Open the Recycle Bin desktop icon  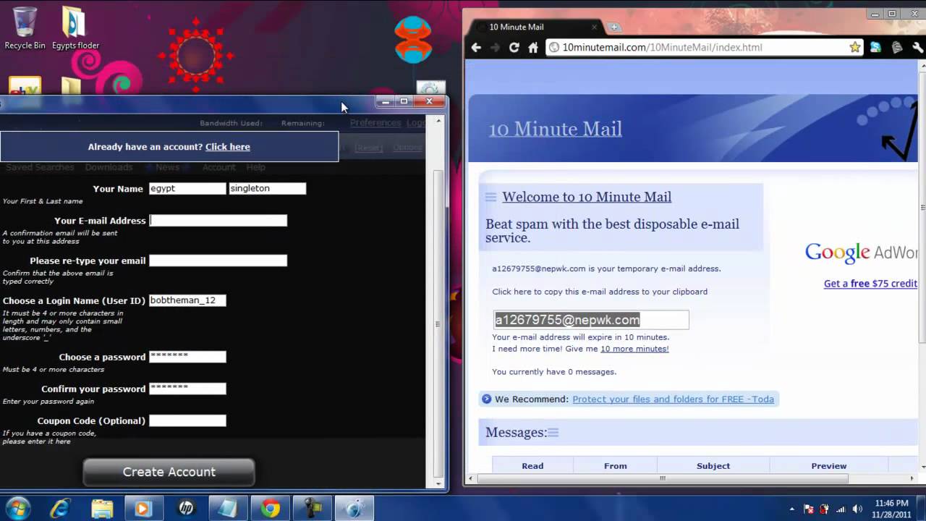tap(25, 27)
